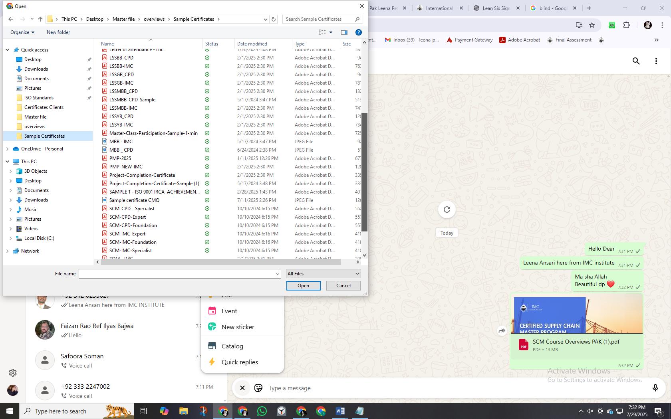
Task: Click the File name input field
Action: [176, 274]
